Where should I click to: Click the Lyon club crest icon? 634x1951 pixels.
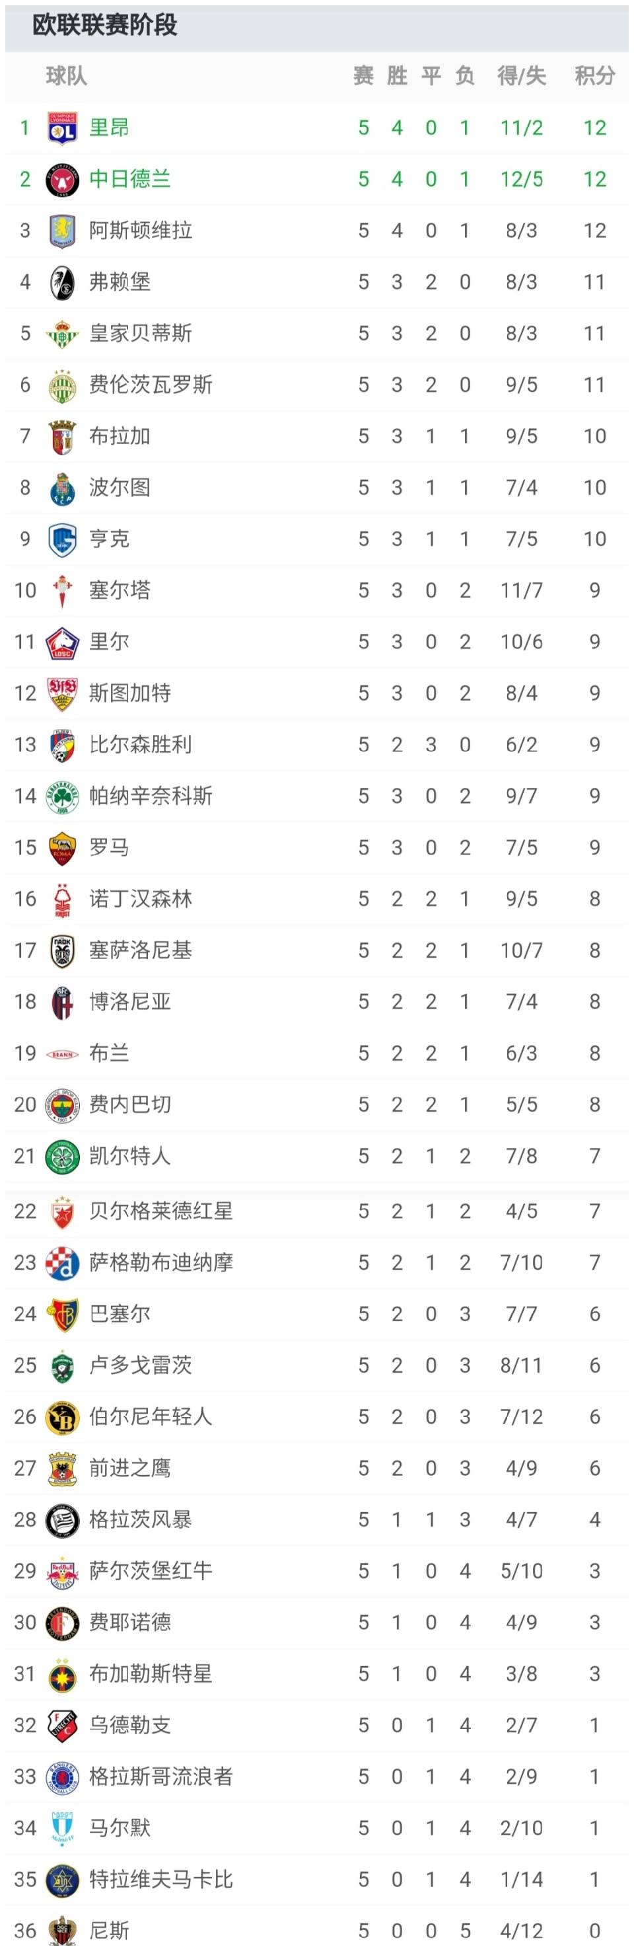point(62,128)
